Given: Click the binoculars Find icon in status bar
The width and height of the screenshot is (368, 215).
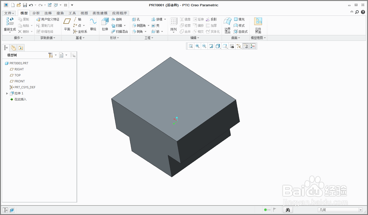Looking at the screenshot, I should (x=288, y=210).
